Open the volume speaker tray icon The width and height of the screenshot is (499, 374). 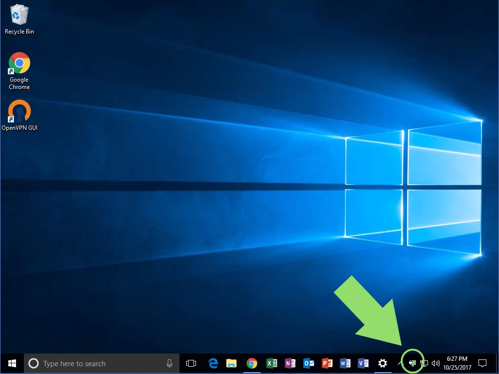(436, 363)
